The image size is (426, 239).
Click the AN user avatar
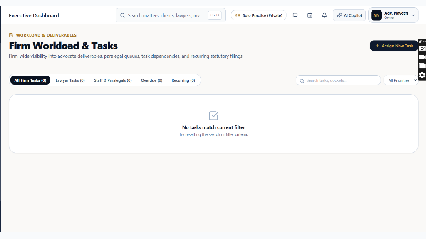click(x=376, y=15)
